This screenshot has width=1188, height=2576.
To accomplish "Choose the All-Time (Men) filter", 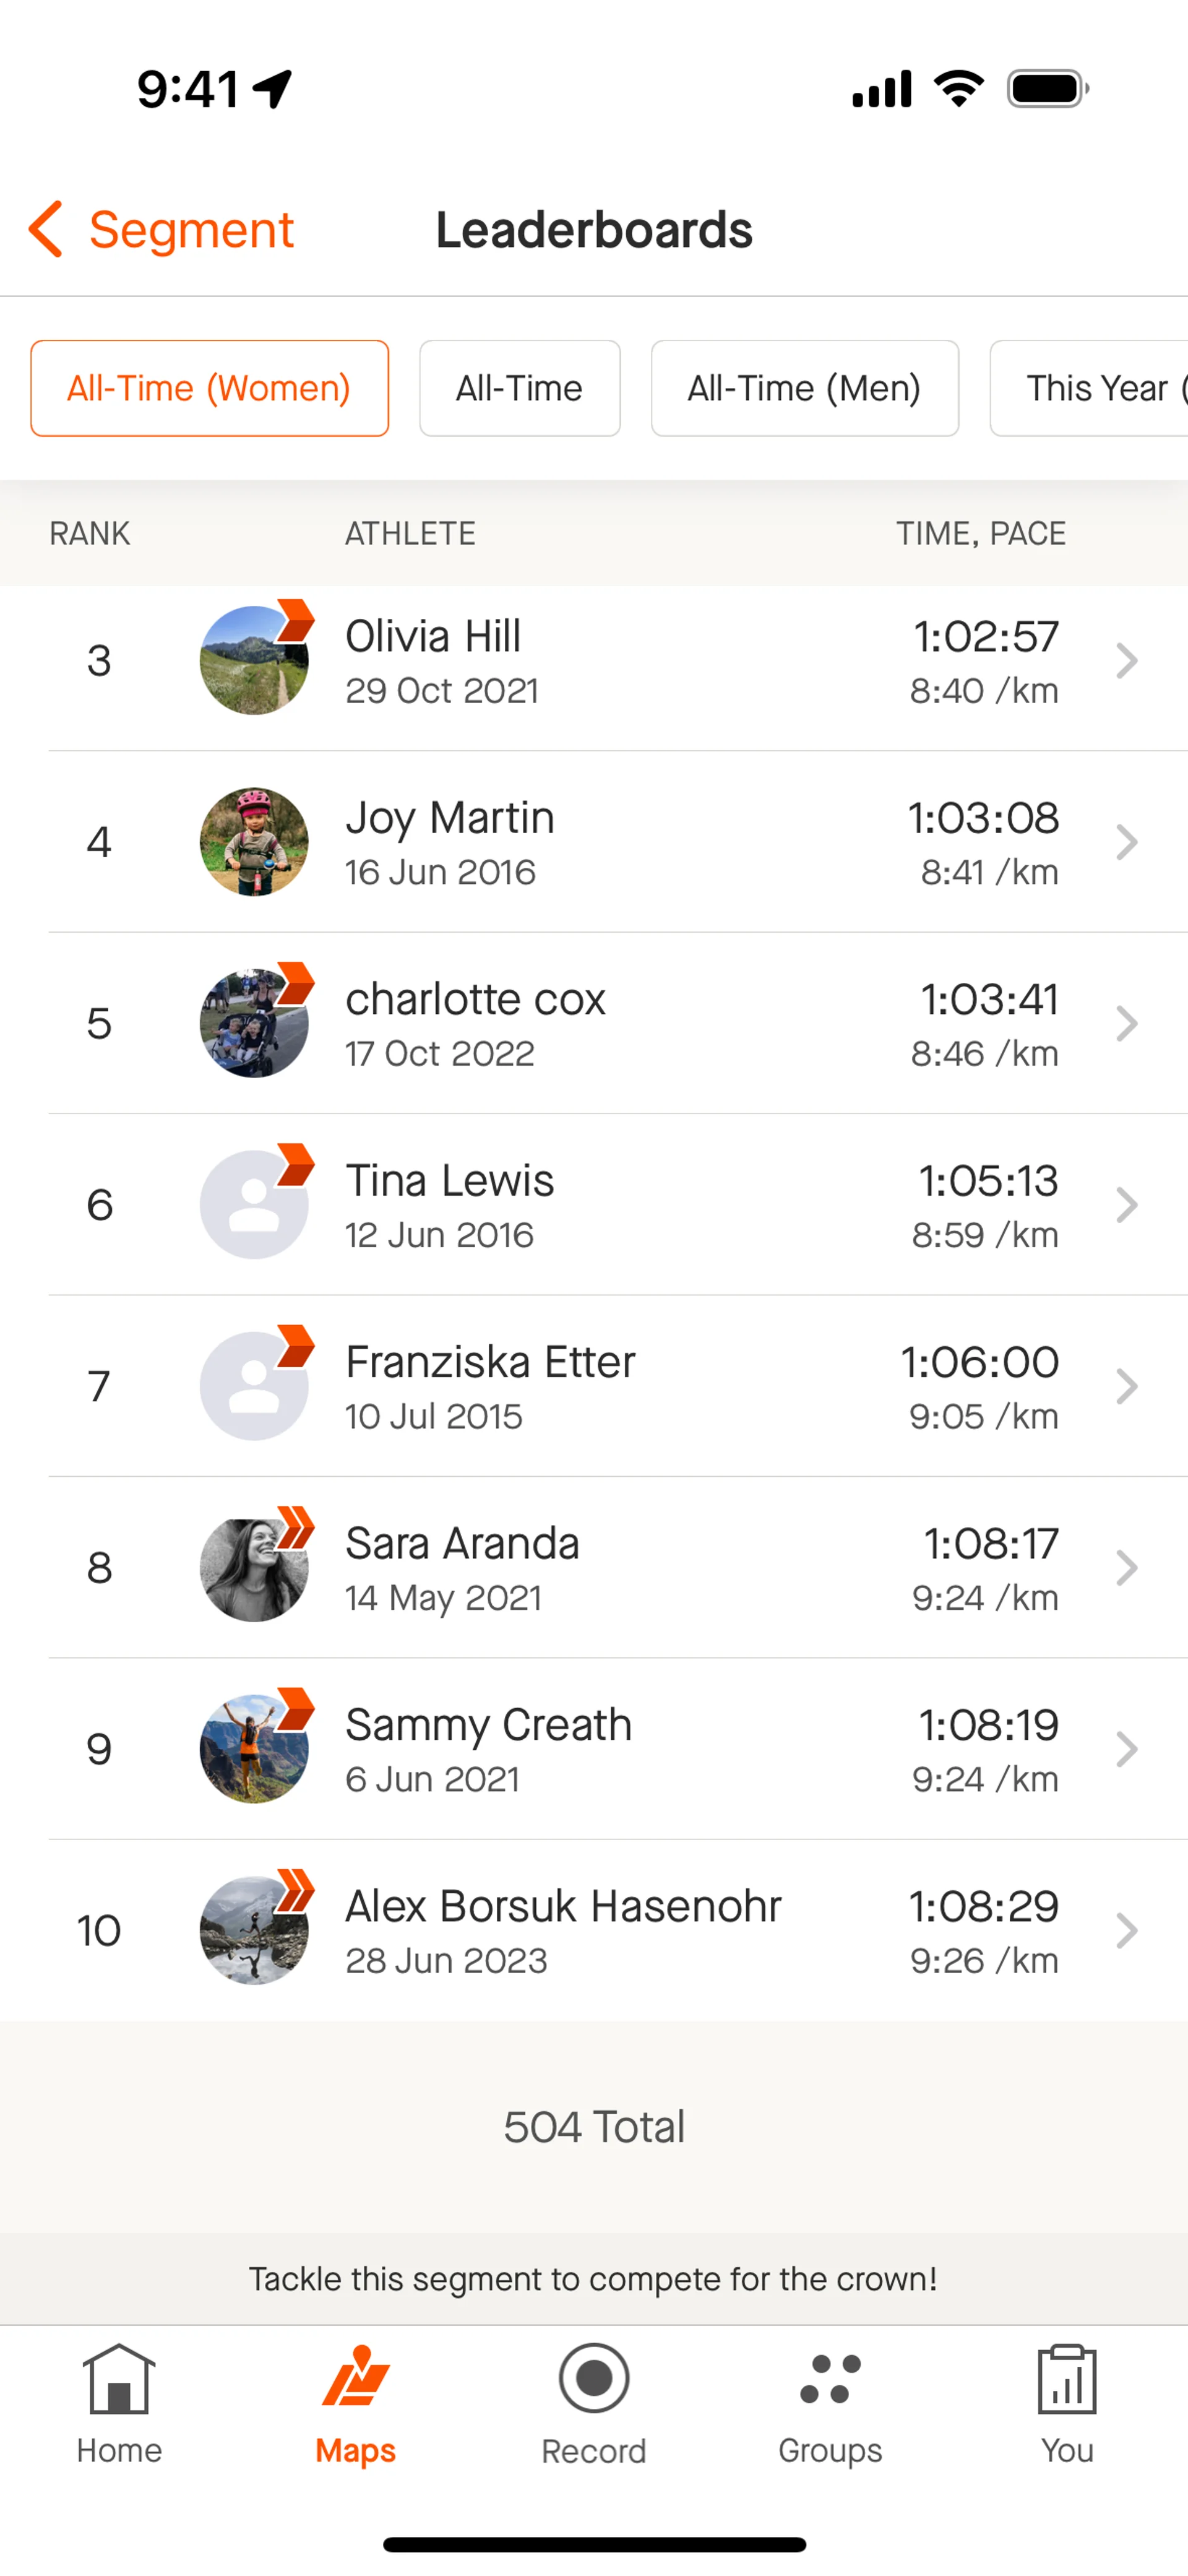I will click(804, 388).
